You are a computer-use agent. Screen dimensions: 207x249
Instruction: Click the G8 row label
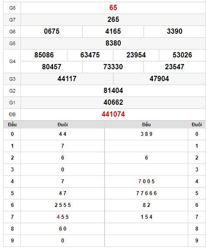click(x=12, y=8)
